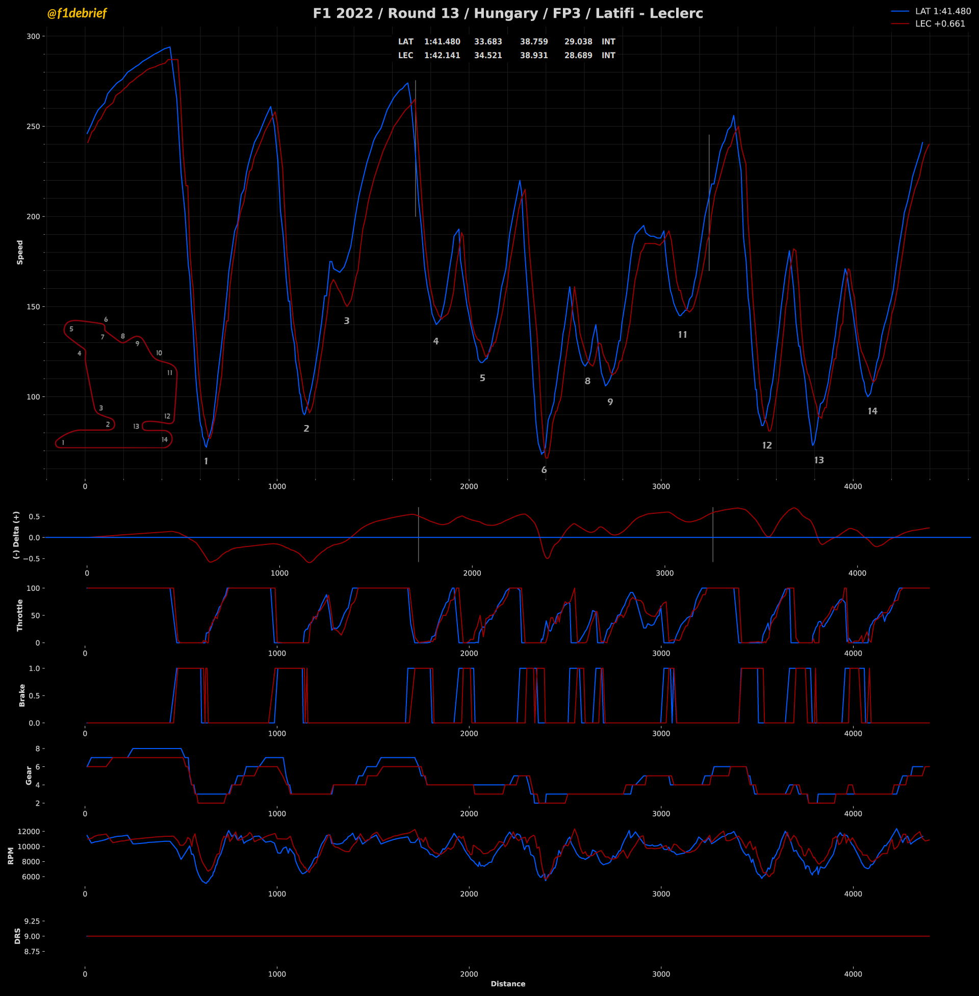Click the Speed axis label
The image size is (979, 996).
[x=20, y=253]
